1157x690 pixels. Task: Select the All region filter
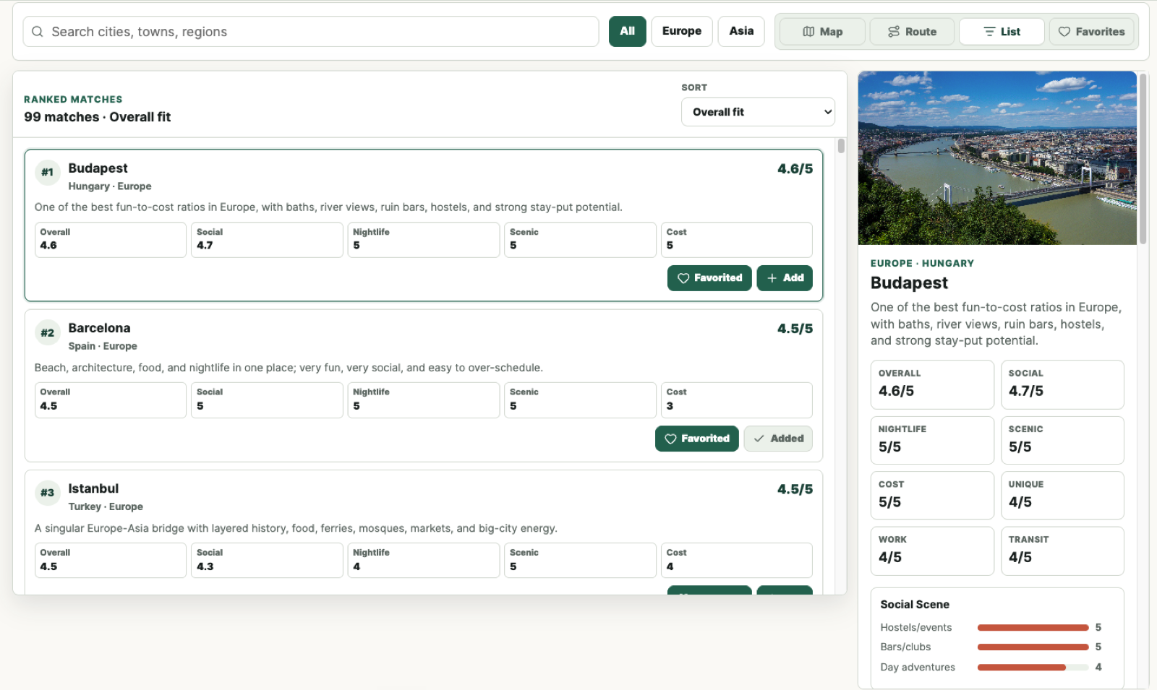point(627,31)
